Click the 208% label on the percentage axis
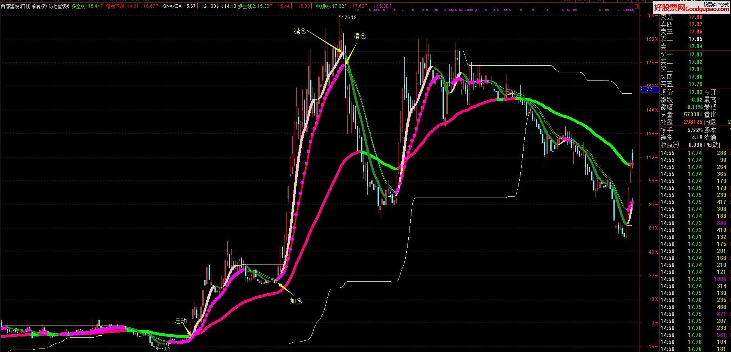The image size is (731, 352). pyautogui.click(x=653, y=16)
